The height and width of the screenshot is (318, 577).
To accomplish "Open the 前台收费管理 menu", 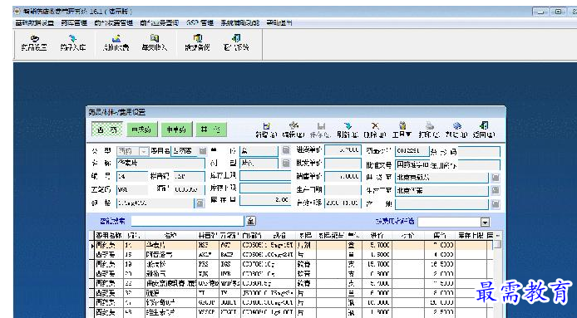I will coord(113,22).
